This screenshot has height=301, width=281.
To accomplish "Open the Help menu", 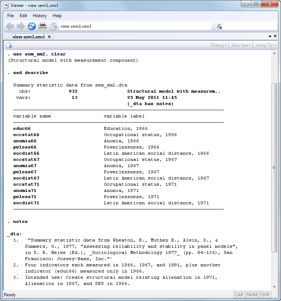I will (x=57, y=16).
